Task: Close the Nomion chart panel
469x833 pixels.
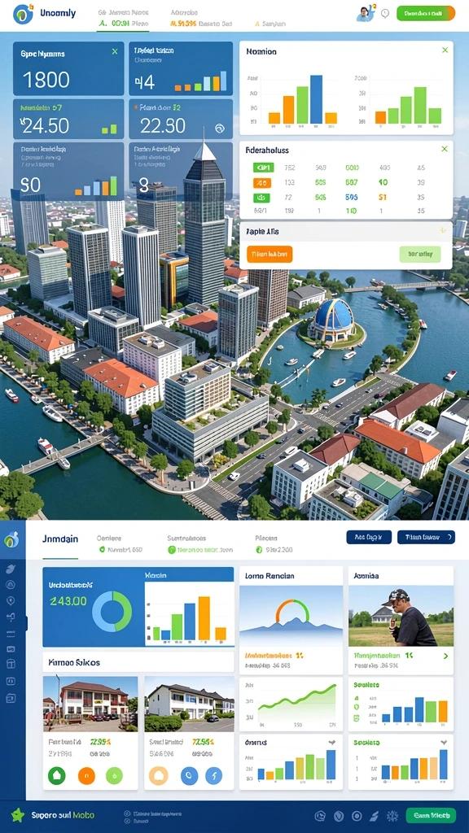Action: 445,50
